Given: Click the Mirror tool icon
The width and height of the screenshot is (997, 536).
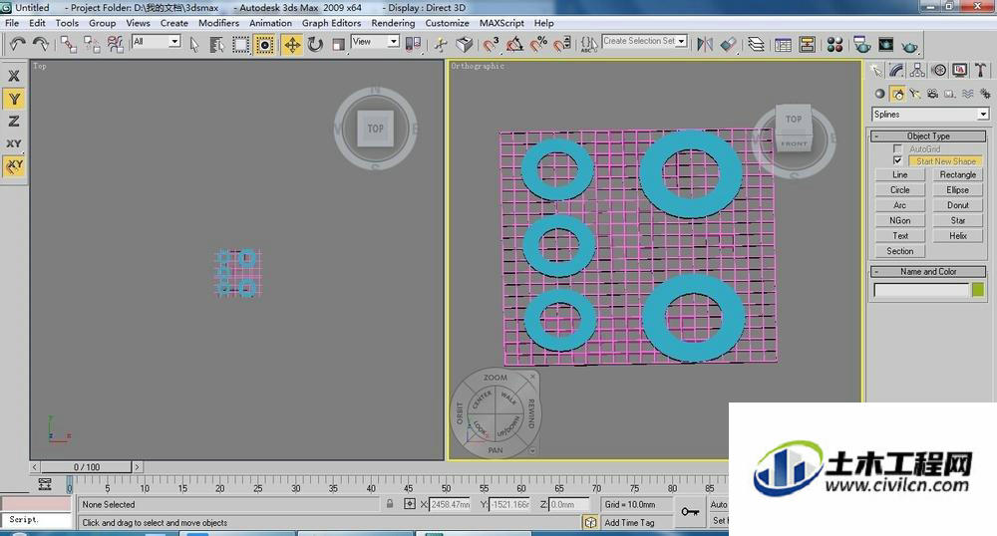Looking at the screenshot, I should click(x=705, y=44).
